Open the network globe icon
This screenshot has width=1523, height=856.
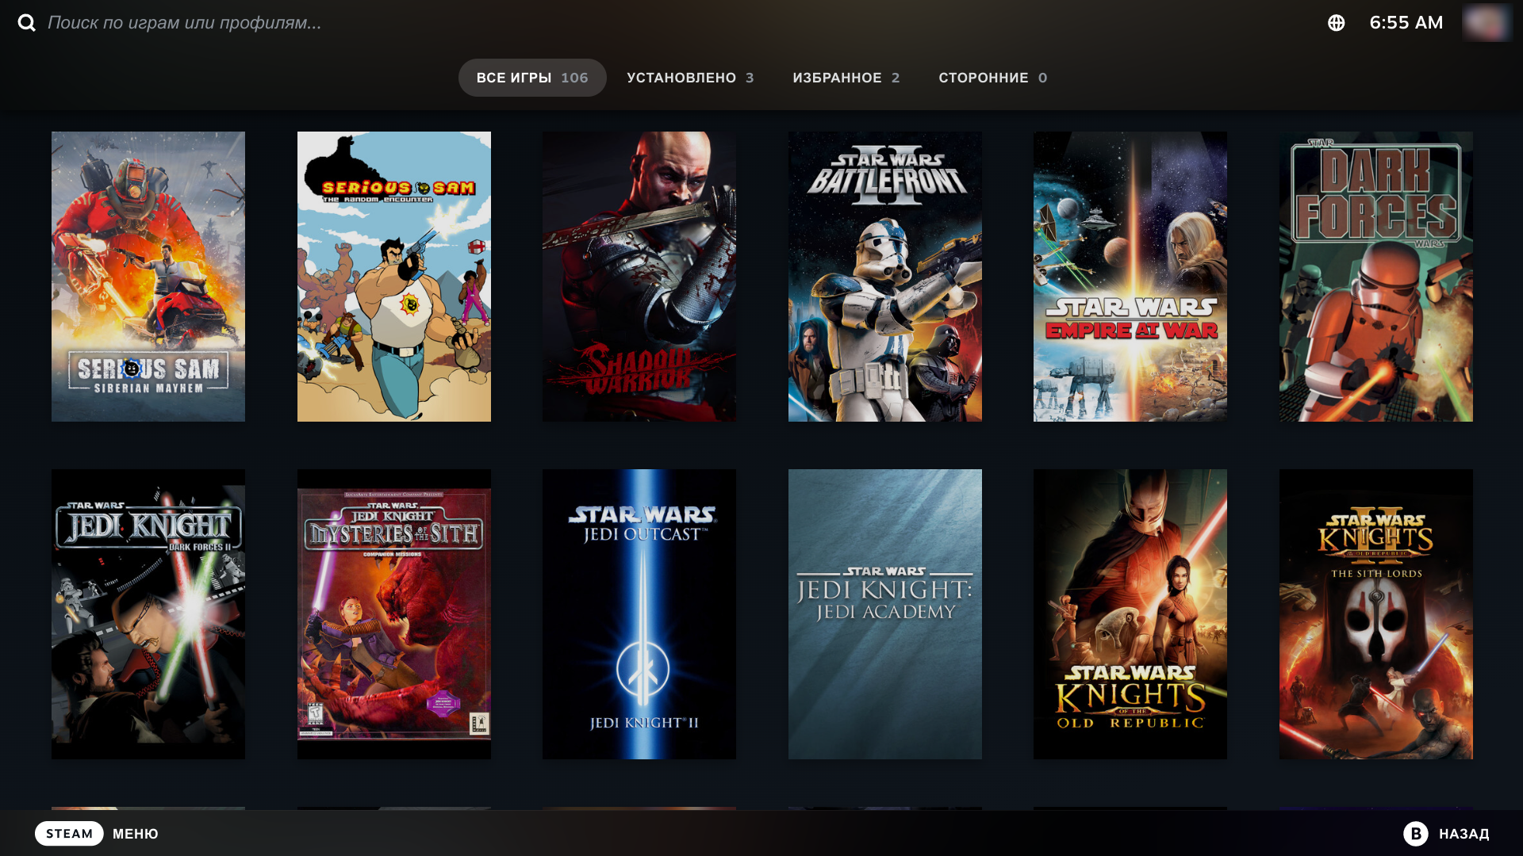pos(1337,23)
